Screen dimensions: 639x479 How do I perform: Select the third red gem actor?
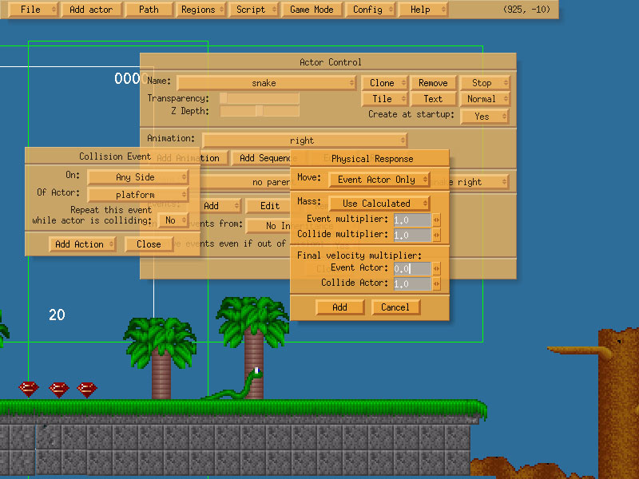(87, 390)
